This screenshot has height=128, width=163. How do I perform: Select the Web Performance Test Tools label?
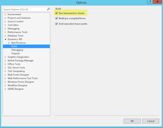23,78
